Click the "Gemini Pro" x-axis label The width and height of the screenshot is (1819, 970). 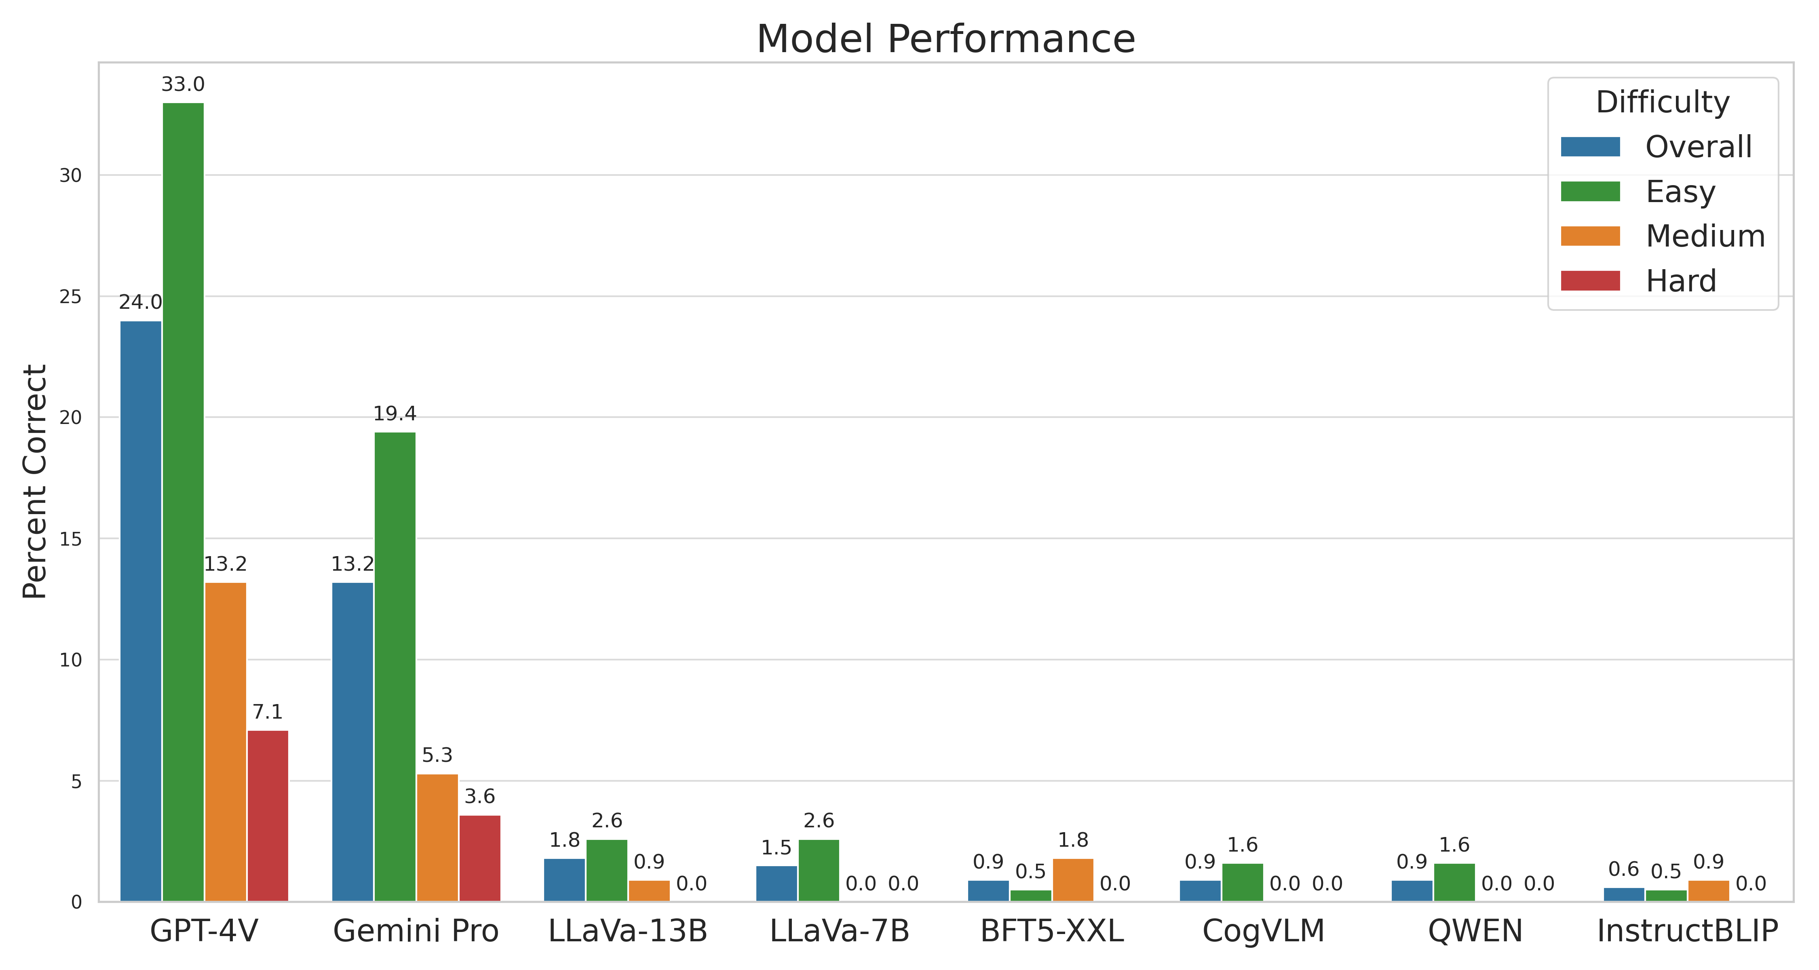click(x=416, y=931)
